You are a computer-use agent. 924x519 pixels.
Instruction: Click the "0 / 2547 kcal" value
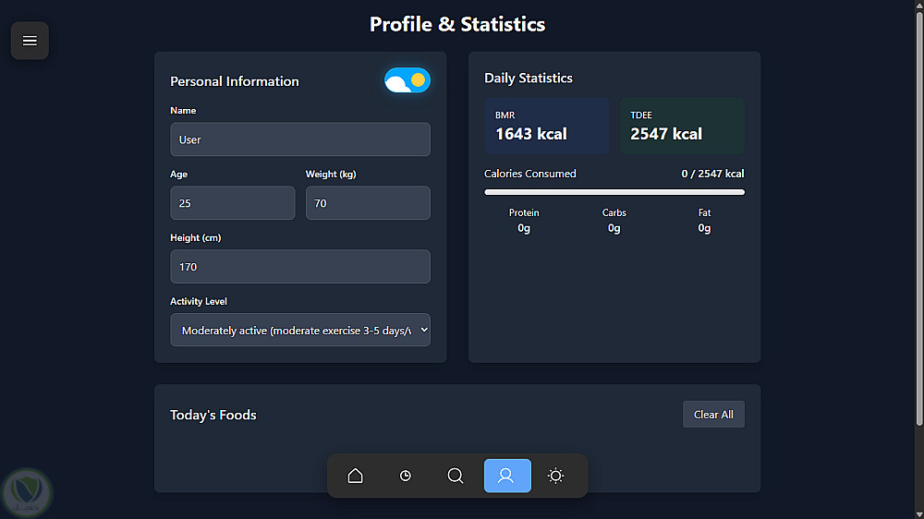point(712,174)
